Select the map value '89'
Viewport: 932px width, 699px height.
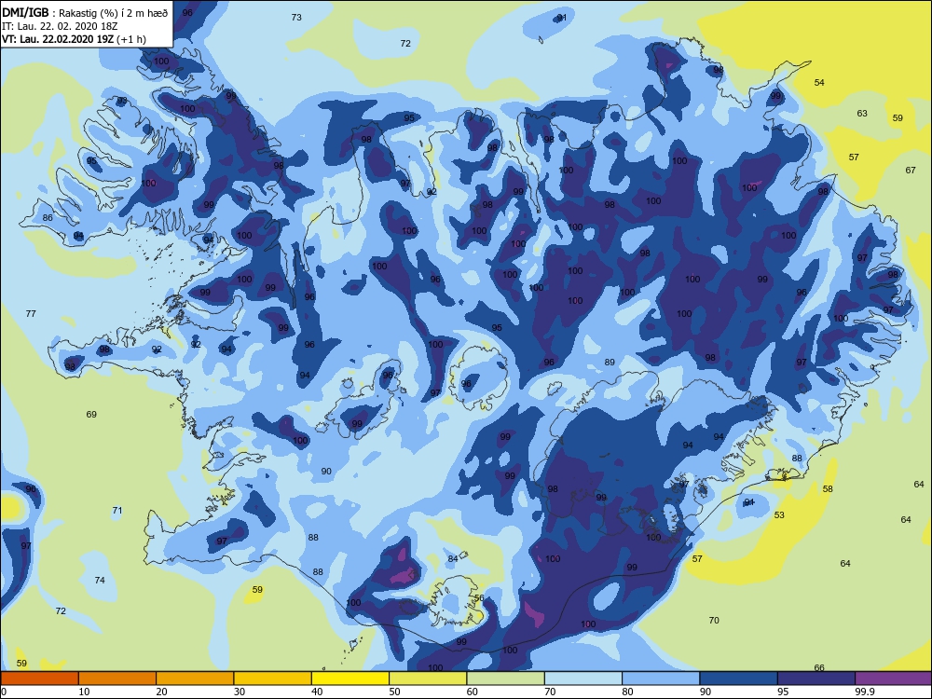(610, 363)
